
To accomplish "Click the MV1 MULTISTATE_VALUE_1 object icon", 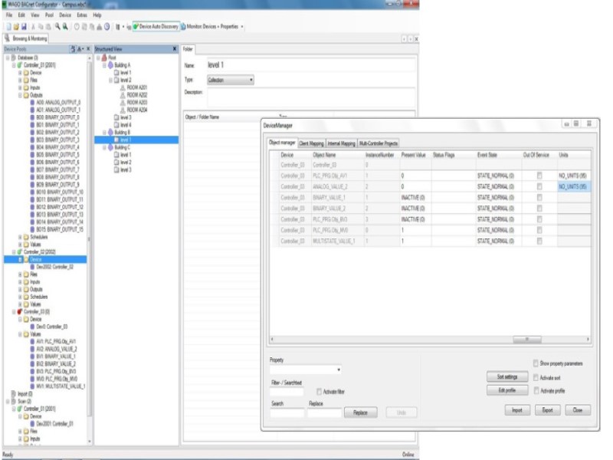I will coord(32,386).
